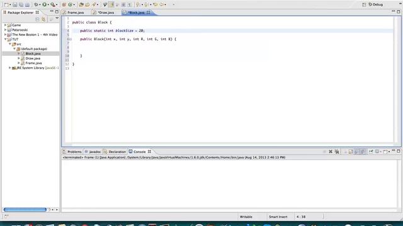
Task: Switch to the *Draw.java editor tab
Action: pos(103,13)
